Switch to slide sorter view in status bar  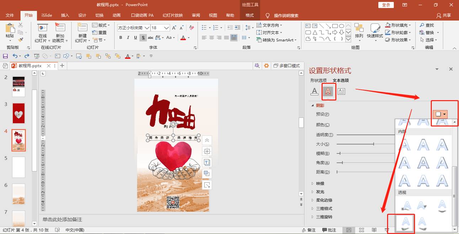pos(362,230)
